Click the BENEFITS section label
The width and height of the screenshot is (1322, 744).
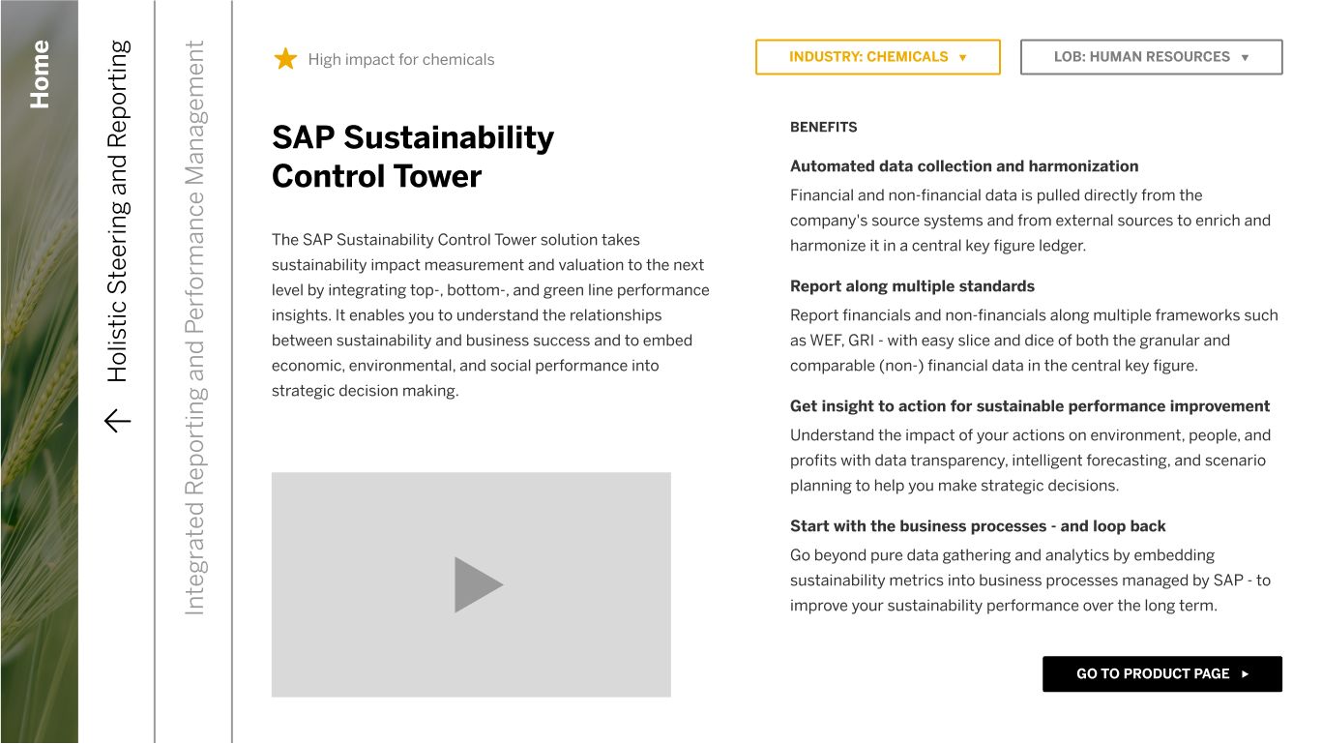click(823, 127)
